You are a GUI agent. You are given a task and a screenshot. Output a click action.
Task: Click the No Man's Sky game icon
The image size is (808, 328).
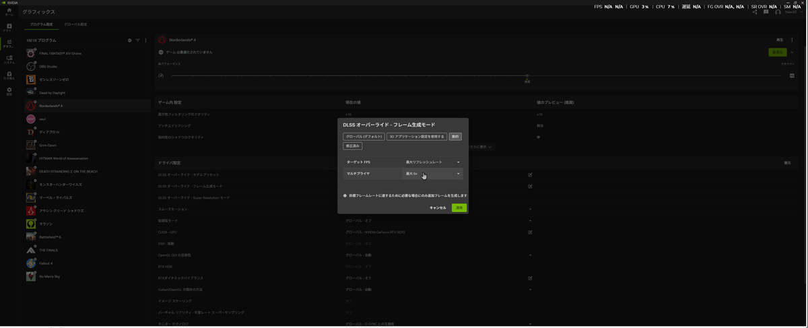30,276
